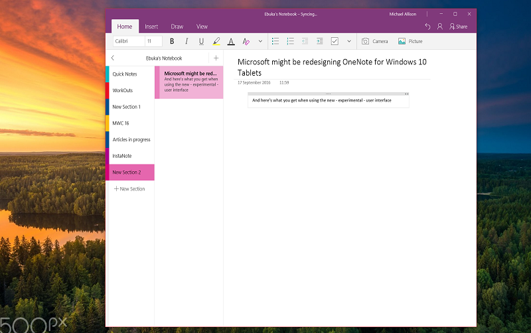Click the clear formatting icon
Screen dimensions: 531x333
click(x=246, y=41)
